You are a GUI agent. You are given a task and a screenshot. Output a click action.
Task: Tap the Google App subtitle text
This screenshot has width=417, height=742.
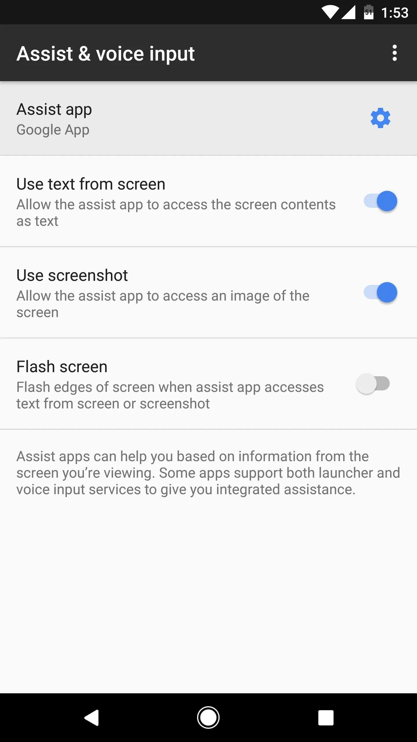coord(53,130)
